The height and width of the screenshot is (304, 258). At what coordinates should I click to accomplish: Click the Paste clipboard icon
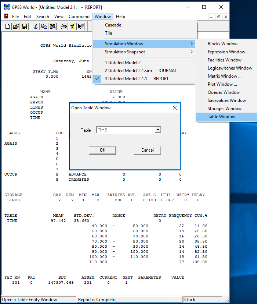coord(52,26)
